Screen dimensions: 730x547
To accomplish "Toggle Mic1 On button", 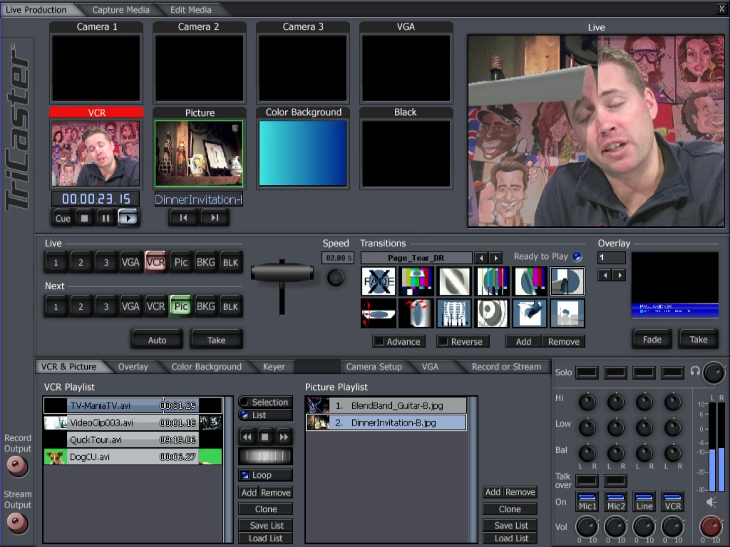I will pos(587,501).
